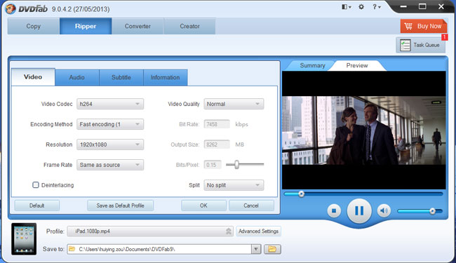Click the Bits/Pixel value field
The image size is (456, 263).
213,165
